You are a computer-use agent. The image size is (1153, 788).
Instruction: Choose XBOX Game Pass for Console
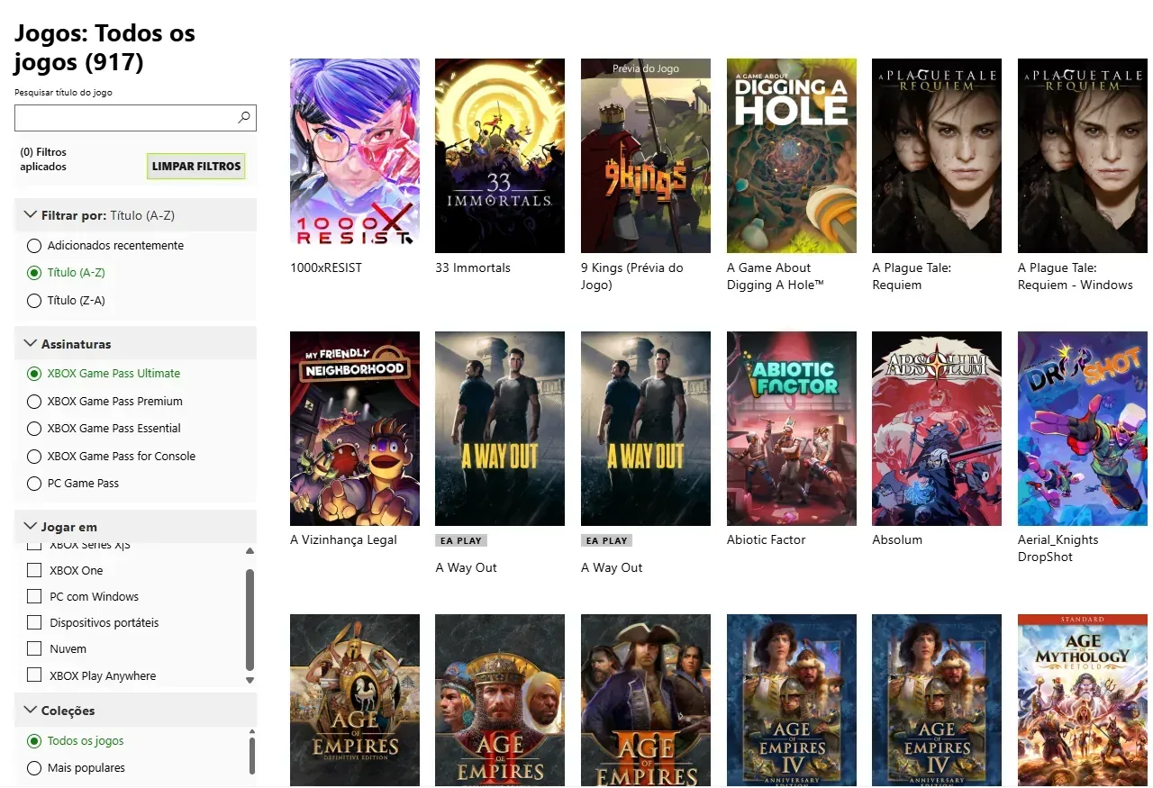point(34,457)
